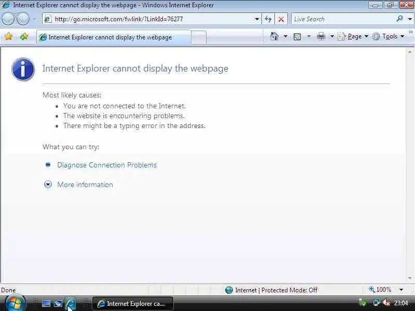Click the green shield tray icon

tap(363, 303)
